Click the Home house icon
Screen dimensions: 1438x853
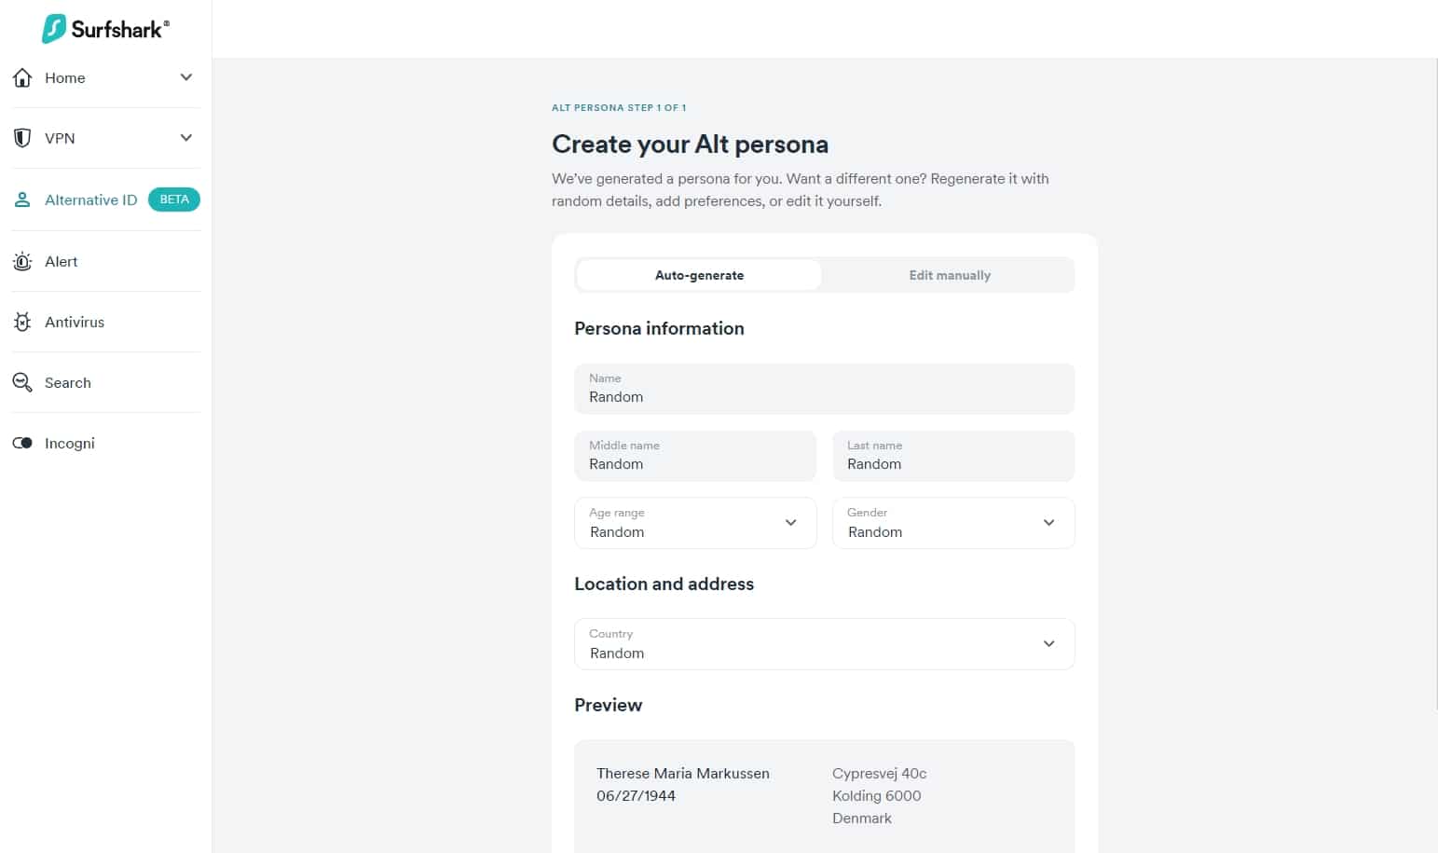[22, 77]
